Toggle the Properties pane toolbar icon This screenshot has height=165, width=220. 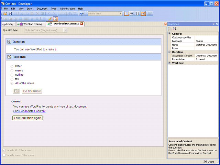pos(143,14)
